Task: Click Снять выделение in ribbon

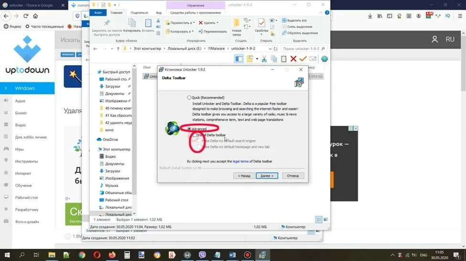Action: tap(297, 27)
